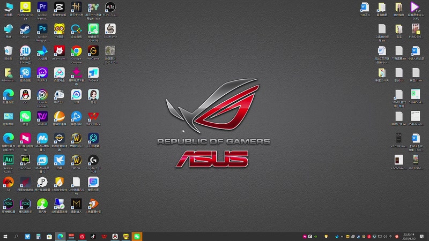
Task: Select the 小说正文 Word document icon
Action: [x=365, y=9]
